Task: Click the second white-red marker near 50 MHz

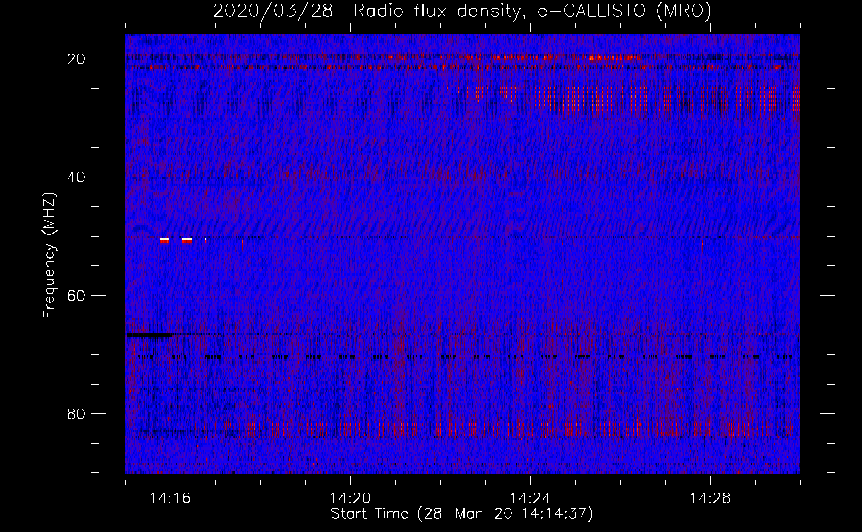Action: pyautogui.click(x=187, y=241)
